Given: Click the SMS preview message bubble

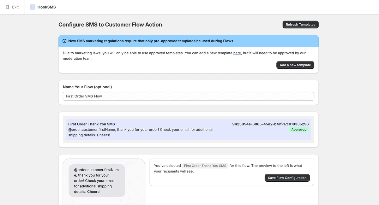Looking at the screenshot, I should [x=97, y=181].
